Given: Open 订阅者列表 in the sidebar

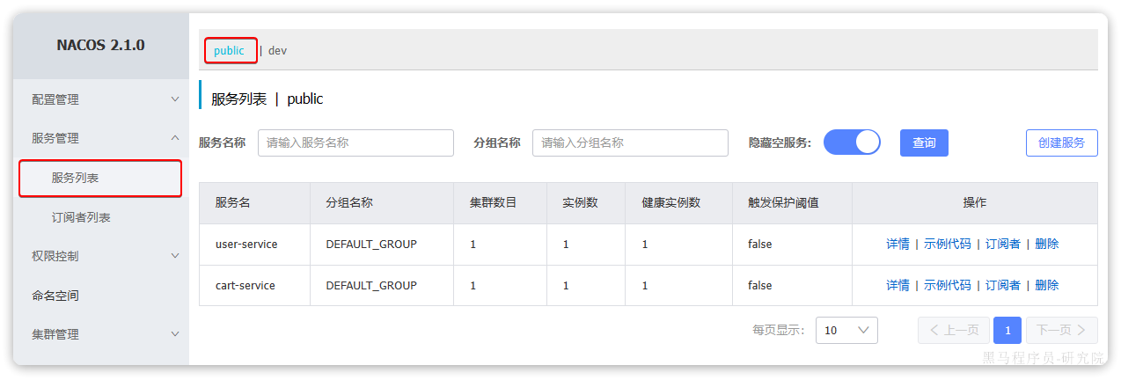Looking at the screenshot, I should click(x=81, y=217).
